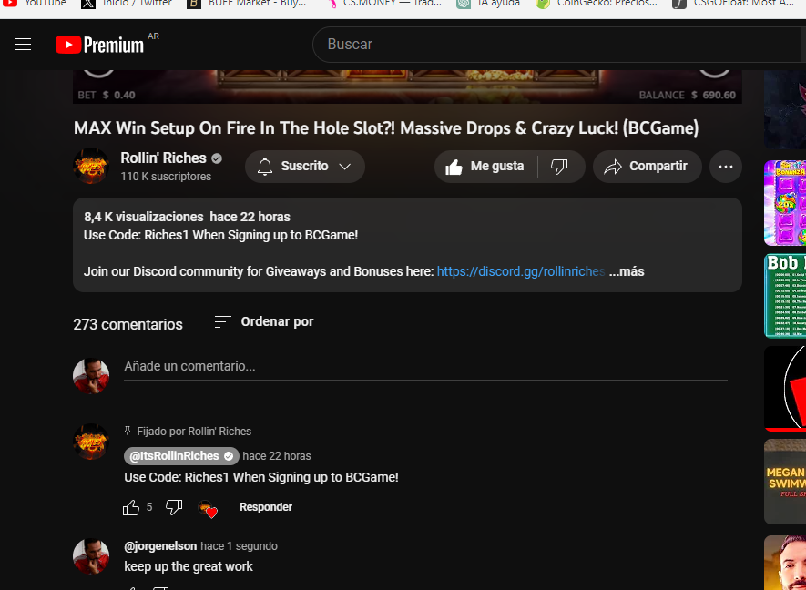Image resolution: width=806 pixels, height=590 pixels.
Task: Open the CS.MONEY bookmark
Action: tap(383, 3)
